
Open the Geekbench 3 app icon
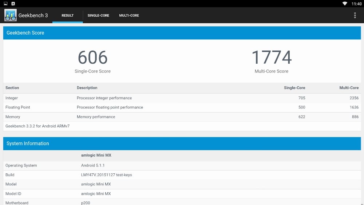(x=11, y=15)
